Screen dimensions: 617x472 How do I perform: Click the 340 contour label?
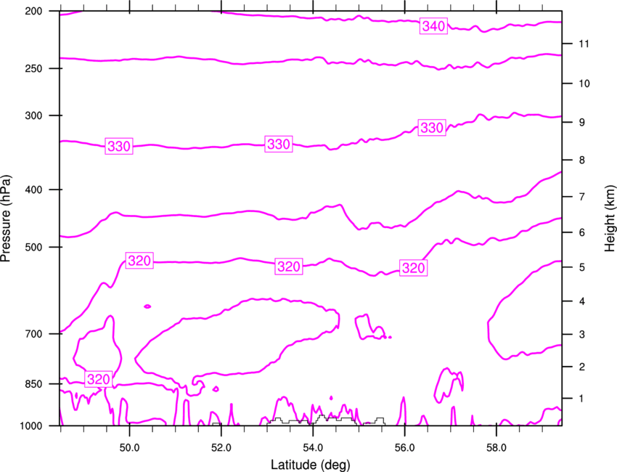pyautogui.click(x=433, y=26)
